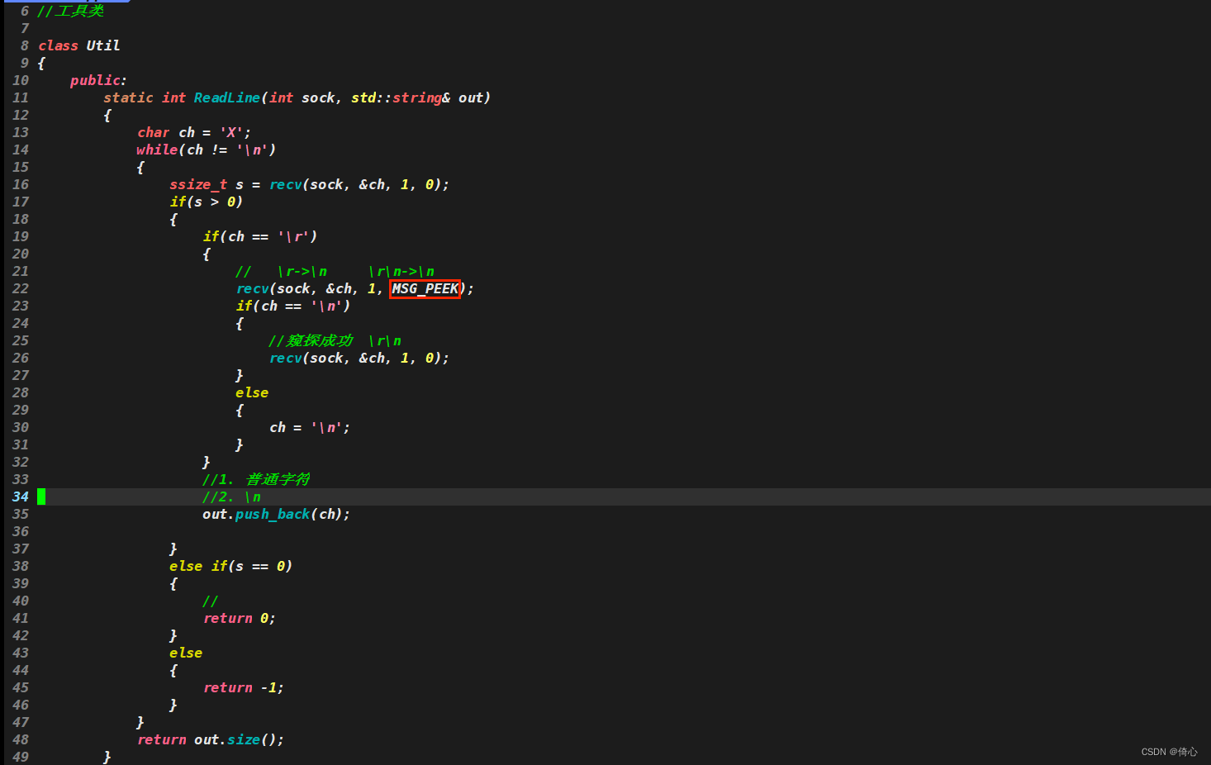Select the MSG_PEEK flag argument
This screenshot has height=765, width=1211.
coord(425,288)
